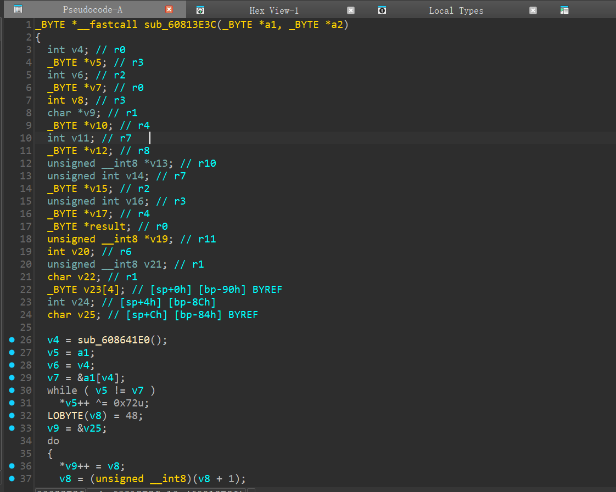Click the while keyword on line 30
The image size is (616, 492).
tap(62, 391)
